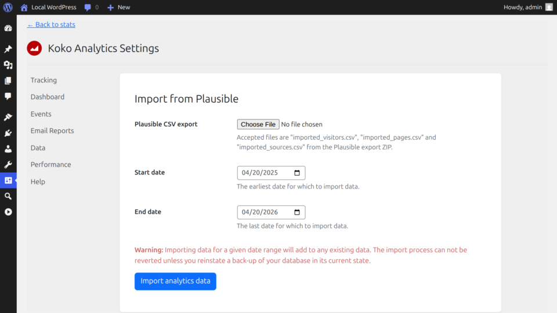Image resolution: width=557 pixels, height=313 pixels.
Task: Click the Start date input field
Action: [x=271, y=173]
